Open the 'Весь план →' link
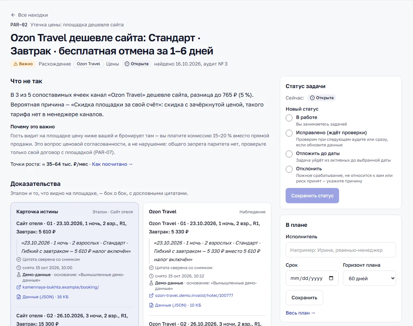 [x=300, y=313]
